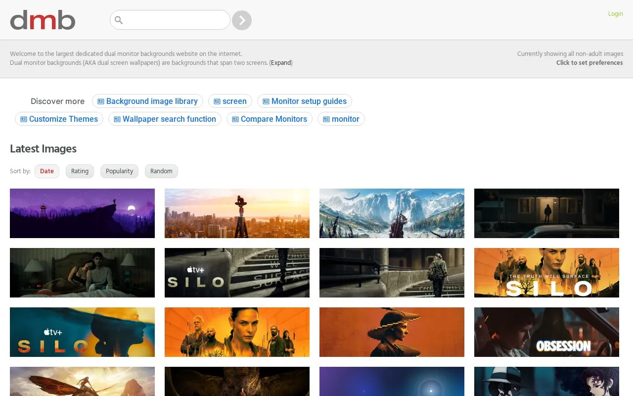This screenshot has width=633, height=396.
Task: Click the icon beside Background image library
Action: 101,101
